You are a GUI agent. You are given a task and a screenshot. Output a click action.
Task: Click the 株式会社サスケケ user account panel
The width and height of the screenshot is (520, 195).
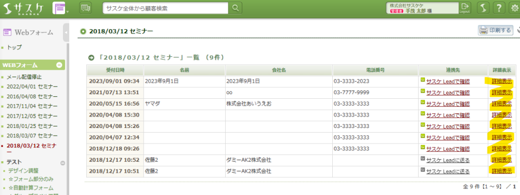pyautogui.click(x=422, y=8)
